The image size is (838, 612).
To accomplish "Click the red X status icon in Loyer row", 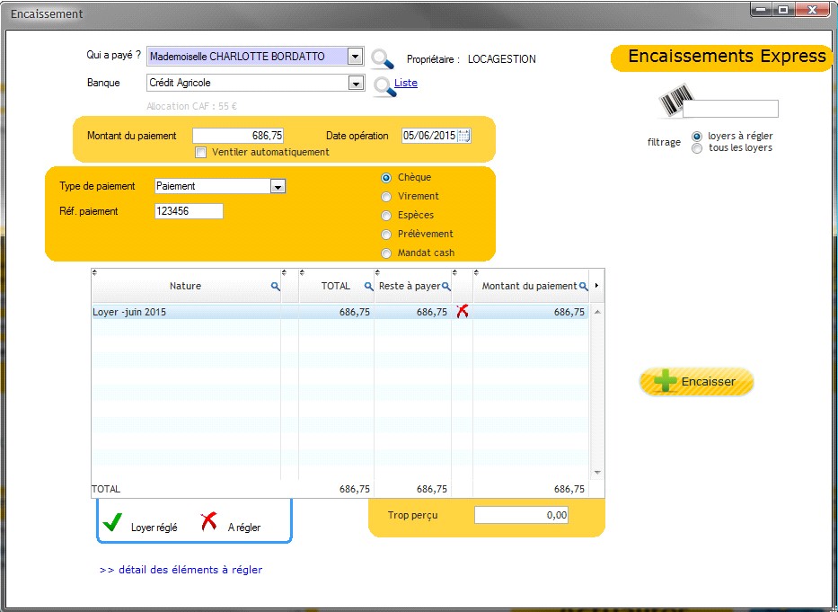I will pos(463,311).
